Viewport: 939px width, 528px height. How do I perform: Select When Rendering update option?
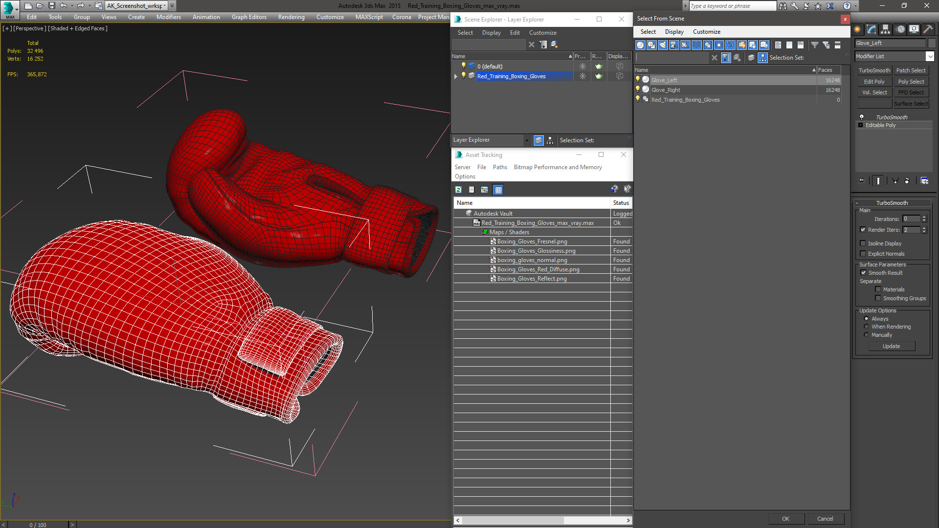pyautogui.click(x=866, y=327)
